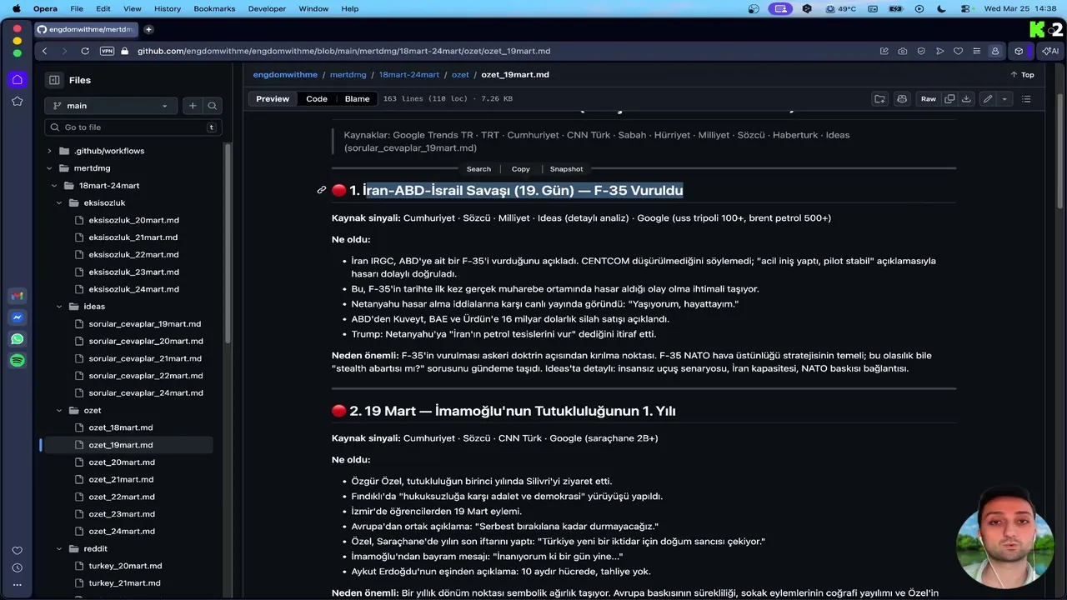
Task: Open the outline list icon
Action: 1026,98
